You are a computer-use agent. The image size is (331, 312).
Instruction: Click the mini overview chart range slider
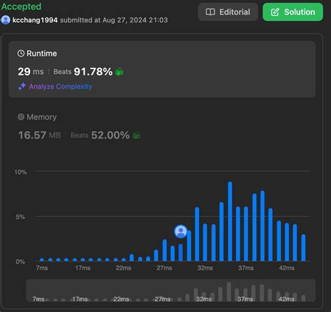(x=171, y=291)
